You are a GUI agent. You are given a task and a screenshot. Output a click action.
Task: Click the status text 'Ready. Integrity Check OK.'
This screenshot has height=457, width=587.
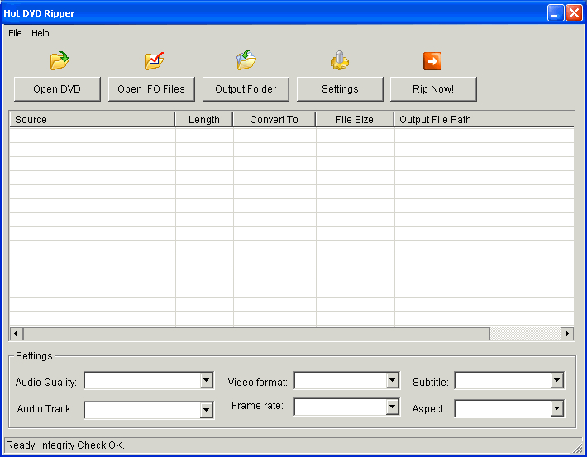(65, 445)
